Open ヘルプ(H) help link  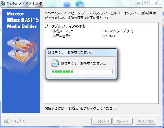tap(18, 121)
